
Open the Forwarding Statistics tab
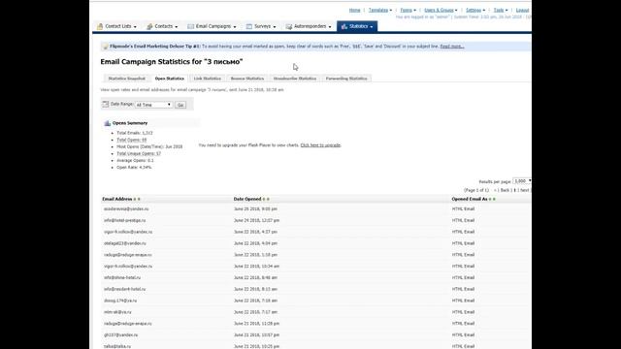pyautogui.click(x=346, y=79)
